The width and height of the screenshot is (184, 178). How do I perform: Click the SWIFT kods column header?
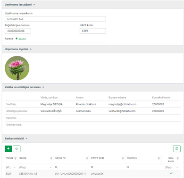98,158
